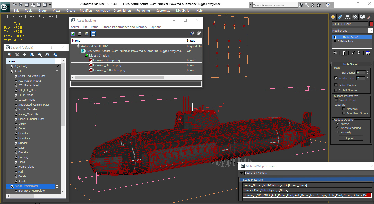
Task: Open the Motion command panel tab
Action: [x=355, y=17]
